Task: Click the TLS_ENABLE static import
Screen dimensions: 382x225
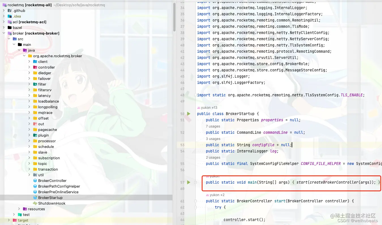Action: 352,95
